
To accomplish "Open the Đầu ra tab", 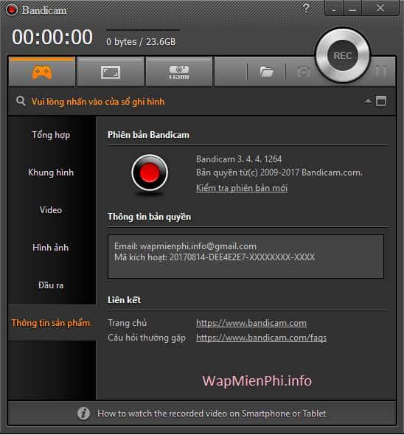I will pyautogui.click(x=51, y=285).
